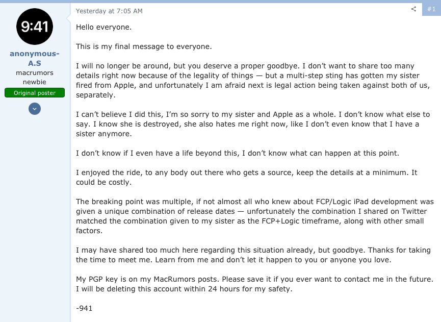This screenshot has width=441, height=322.
Task: Click the share icon on the post
Action: point(413,9)
